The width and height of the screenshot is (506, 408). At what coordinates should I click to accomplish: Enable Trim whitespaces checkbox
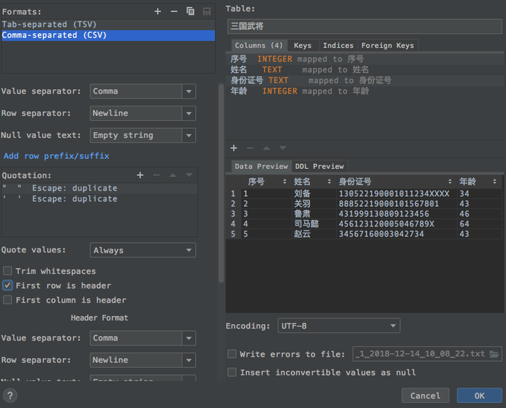click(8, 271)
